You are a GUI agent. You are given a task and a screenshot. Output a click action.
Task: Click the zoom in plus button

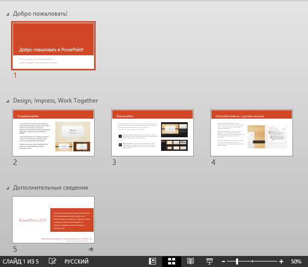point(281,261)
